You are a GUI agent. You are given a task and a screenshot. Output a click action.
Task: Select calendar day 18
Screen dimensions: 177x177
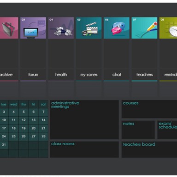13,128
